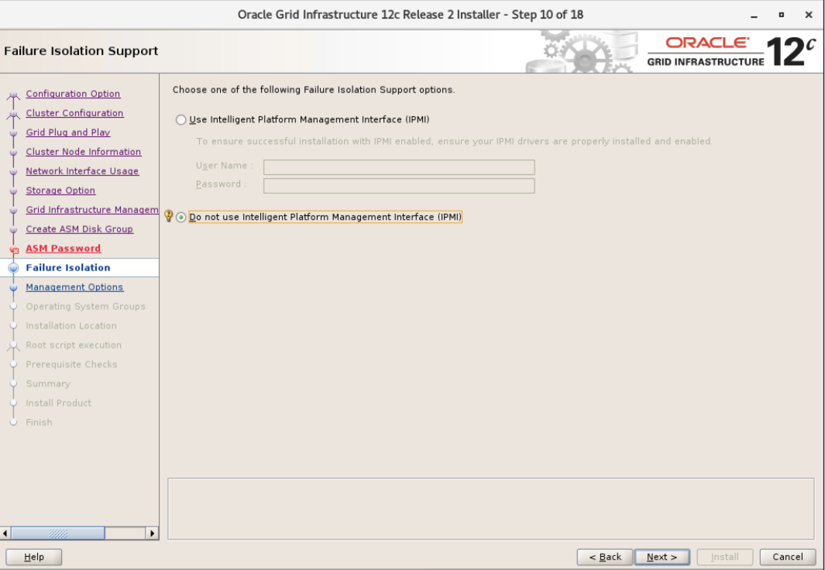
Task: Click Next button to continue
Action: 662,557
